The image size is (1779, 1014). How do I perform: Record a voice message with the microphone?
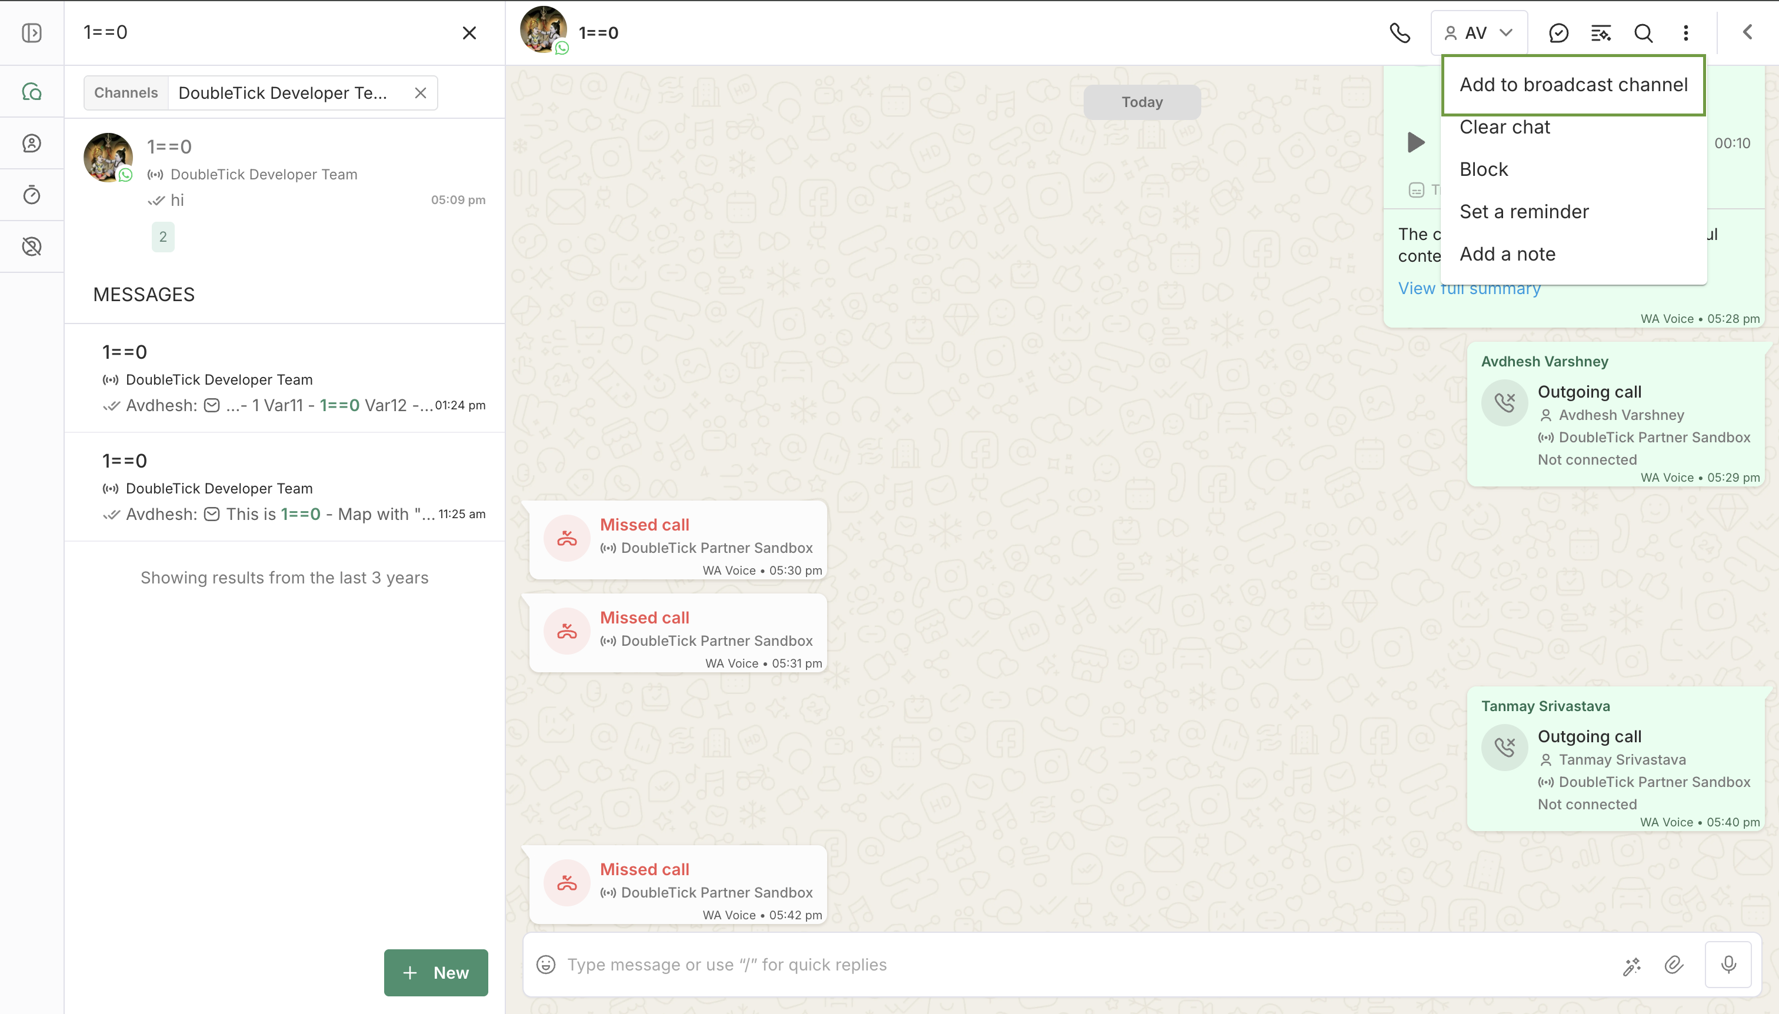(x=1728, y=965)
